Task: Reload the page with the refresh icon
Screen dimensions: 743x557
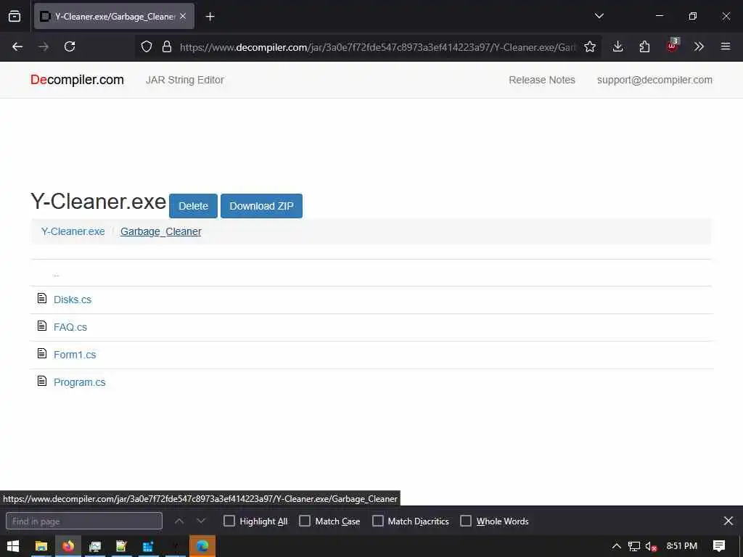Action: [70, 46]
